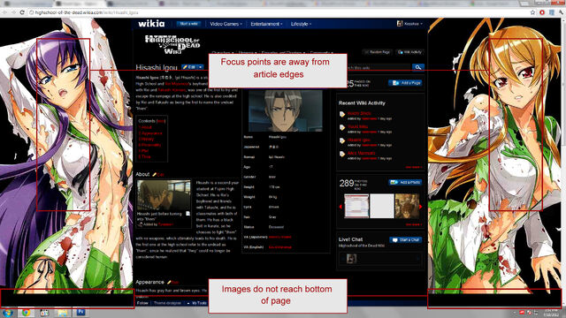The width and height of the screenshot is (566, 318).
Task: Expand the Entertainment menu
Action: coord(266,24)
